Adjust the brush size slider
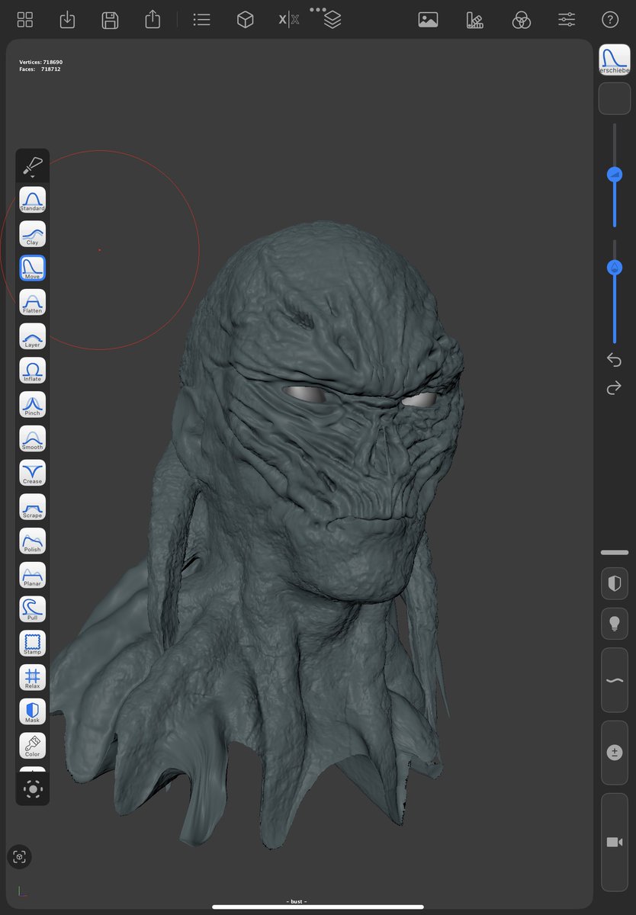This screenshot has width=636, height=915. point(615,175)
